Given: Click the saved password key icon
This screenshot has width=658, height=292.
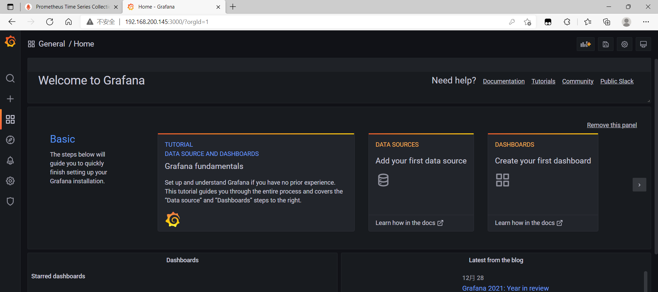Looking at the screenshot, I should (x=512, y=22).
